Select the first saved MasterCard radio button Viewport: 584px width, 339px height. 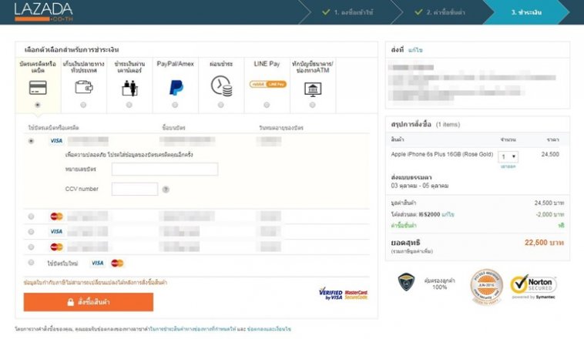[32, 216]
